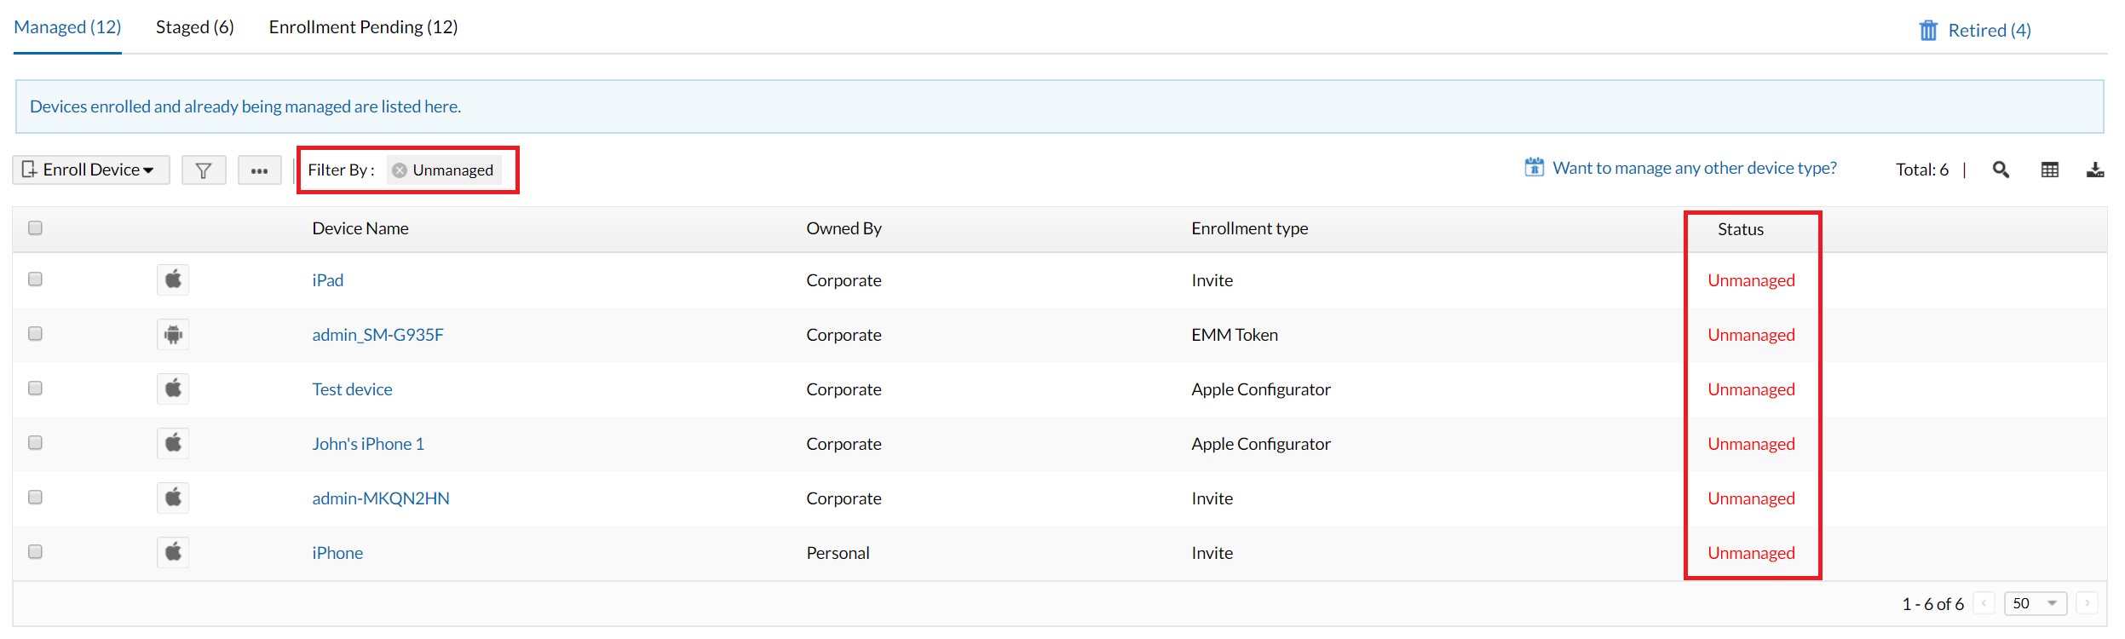Switch to the Staged (6) tab
The height and width of the screenshot is (639, 2125).
click(194, 27)
